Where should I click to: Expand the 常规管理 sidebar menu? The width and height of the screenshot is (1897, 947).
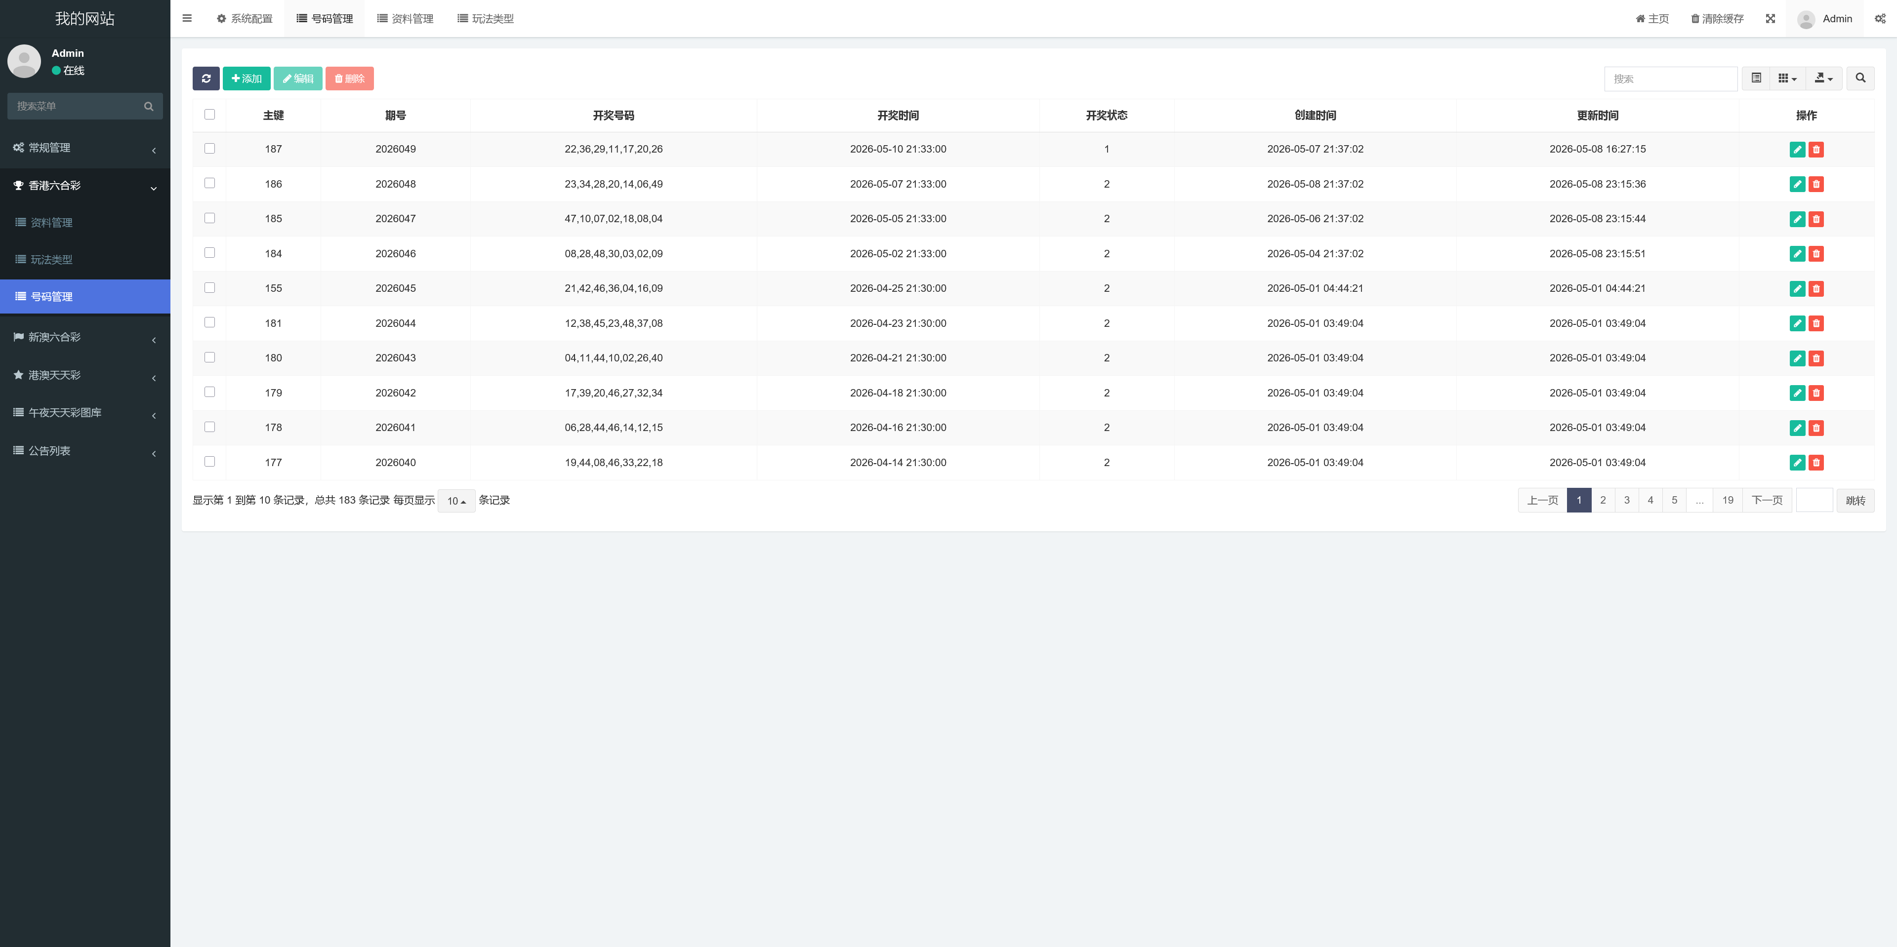(x=84, y=148)
